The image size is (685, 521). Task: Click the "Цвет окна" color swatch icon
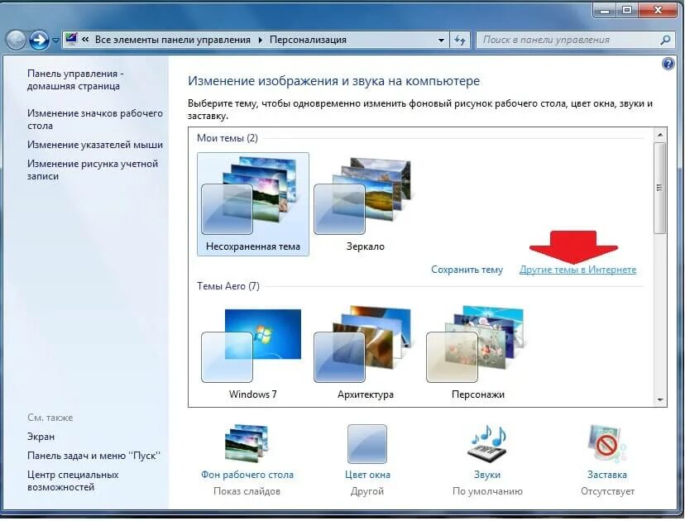[367, 444]
